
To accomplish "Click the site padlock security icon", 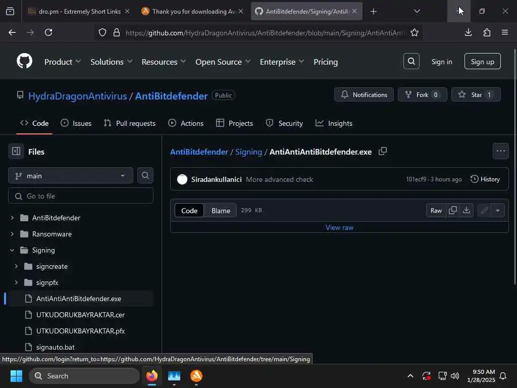I will 117,32.
